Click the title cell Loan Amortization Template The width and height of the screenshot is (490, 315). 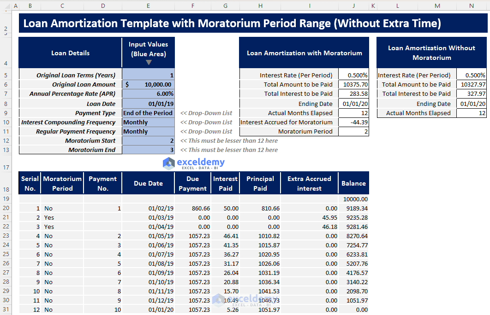pos(253,23)
